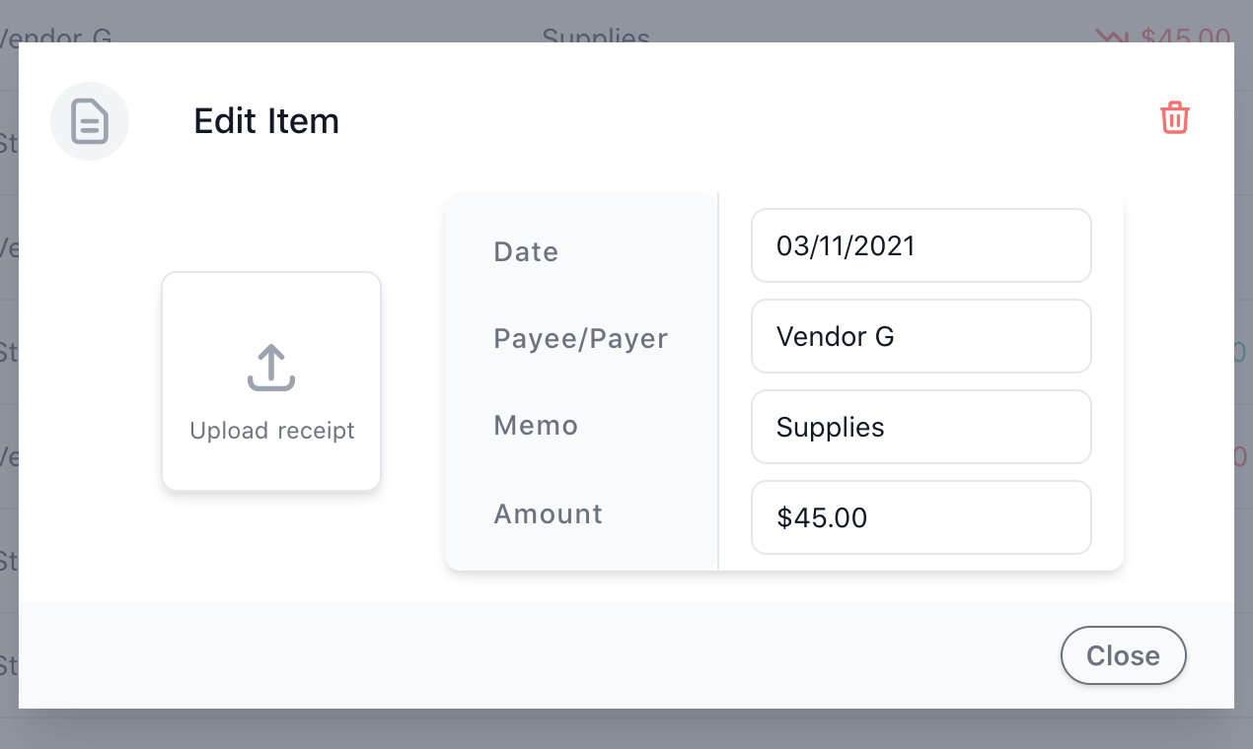Click the dimmed red $45.00 amount in the background

(1186, 35)
